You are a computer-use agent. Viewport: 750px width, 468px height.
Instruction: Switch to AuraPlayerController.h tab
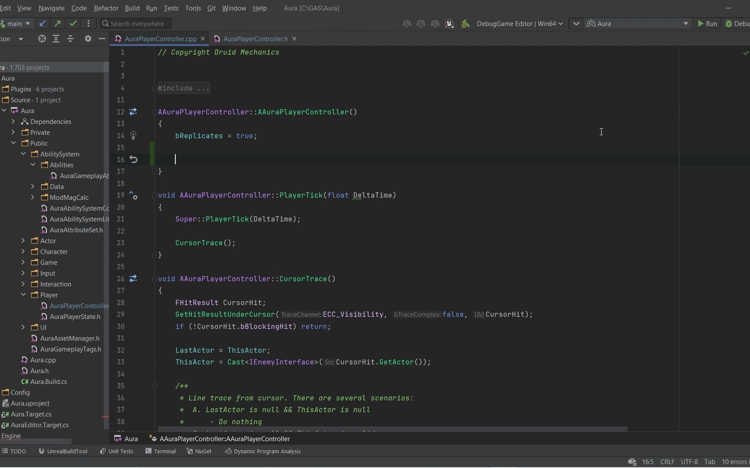pyautogui.click(x=255, y=39)
